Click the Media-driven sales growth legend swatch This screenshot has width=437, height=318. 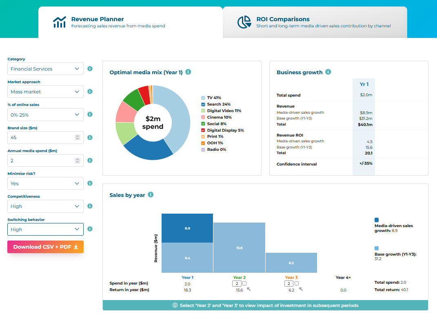[x=377, y=220]
